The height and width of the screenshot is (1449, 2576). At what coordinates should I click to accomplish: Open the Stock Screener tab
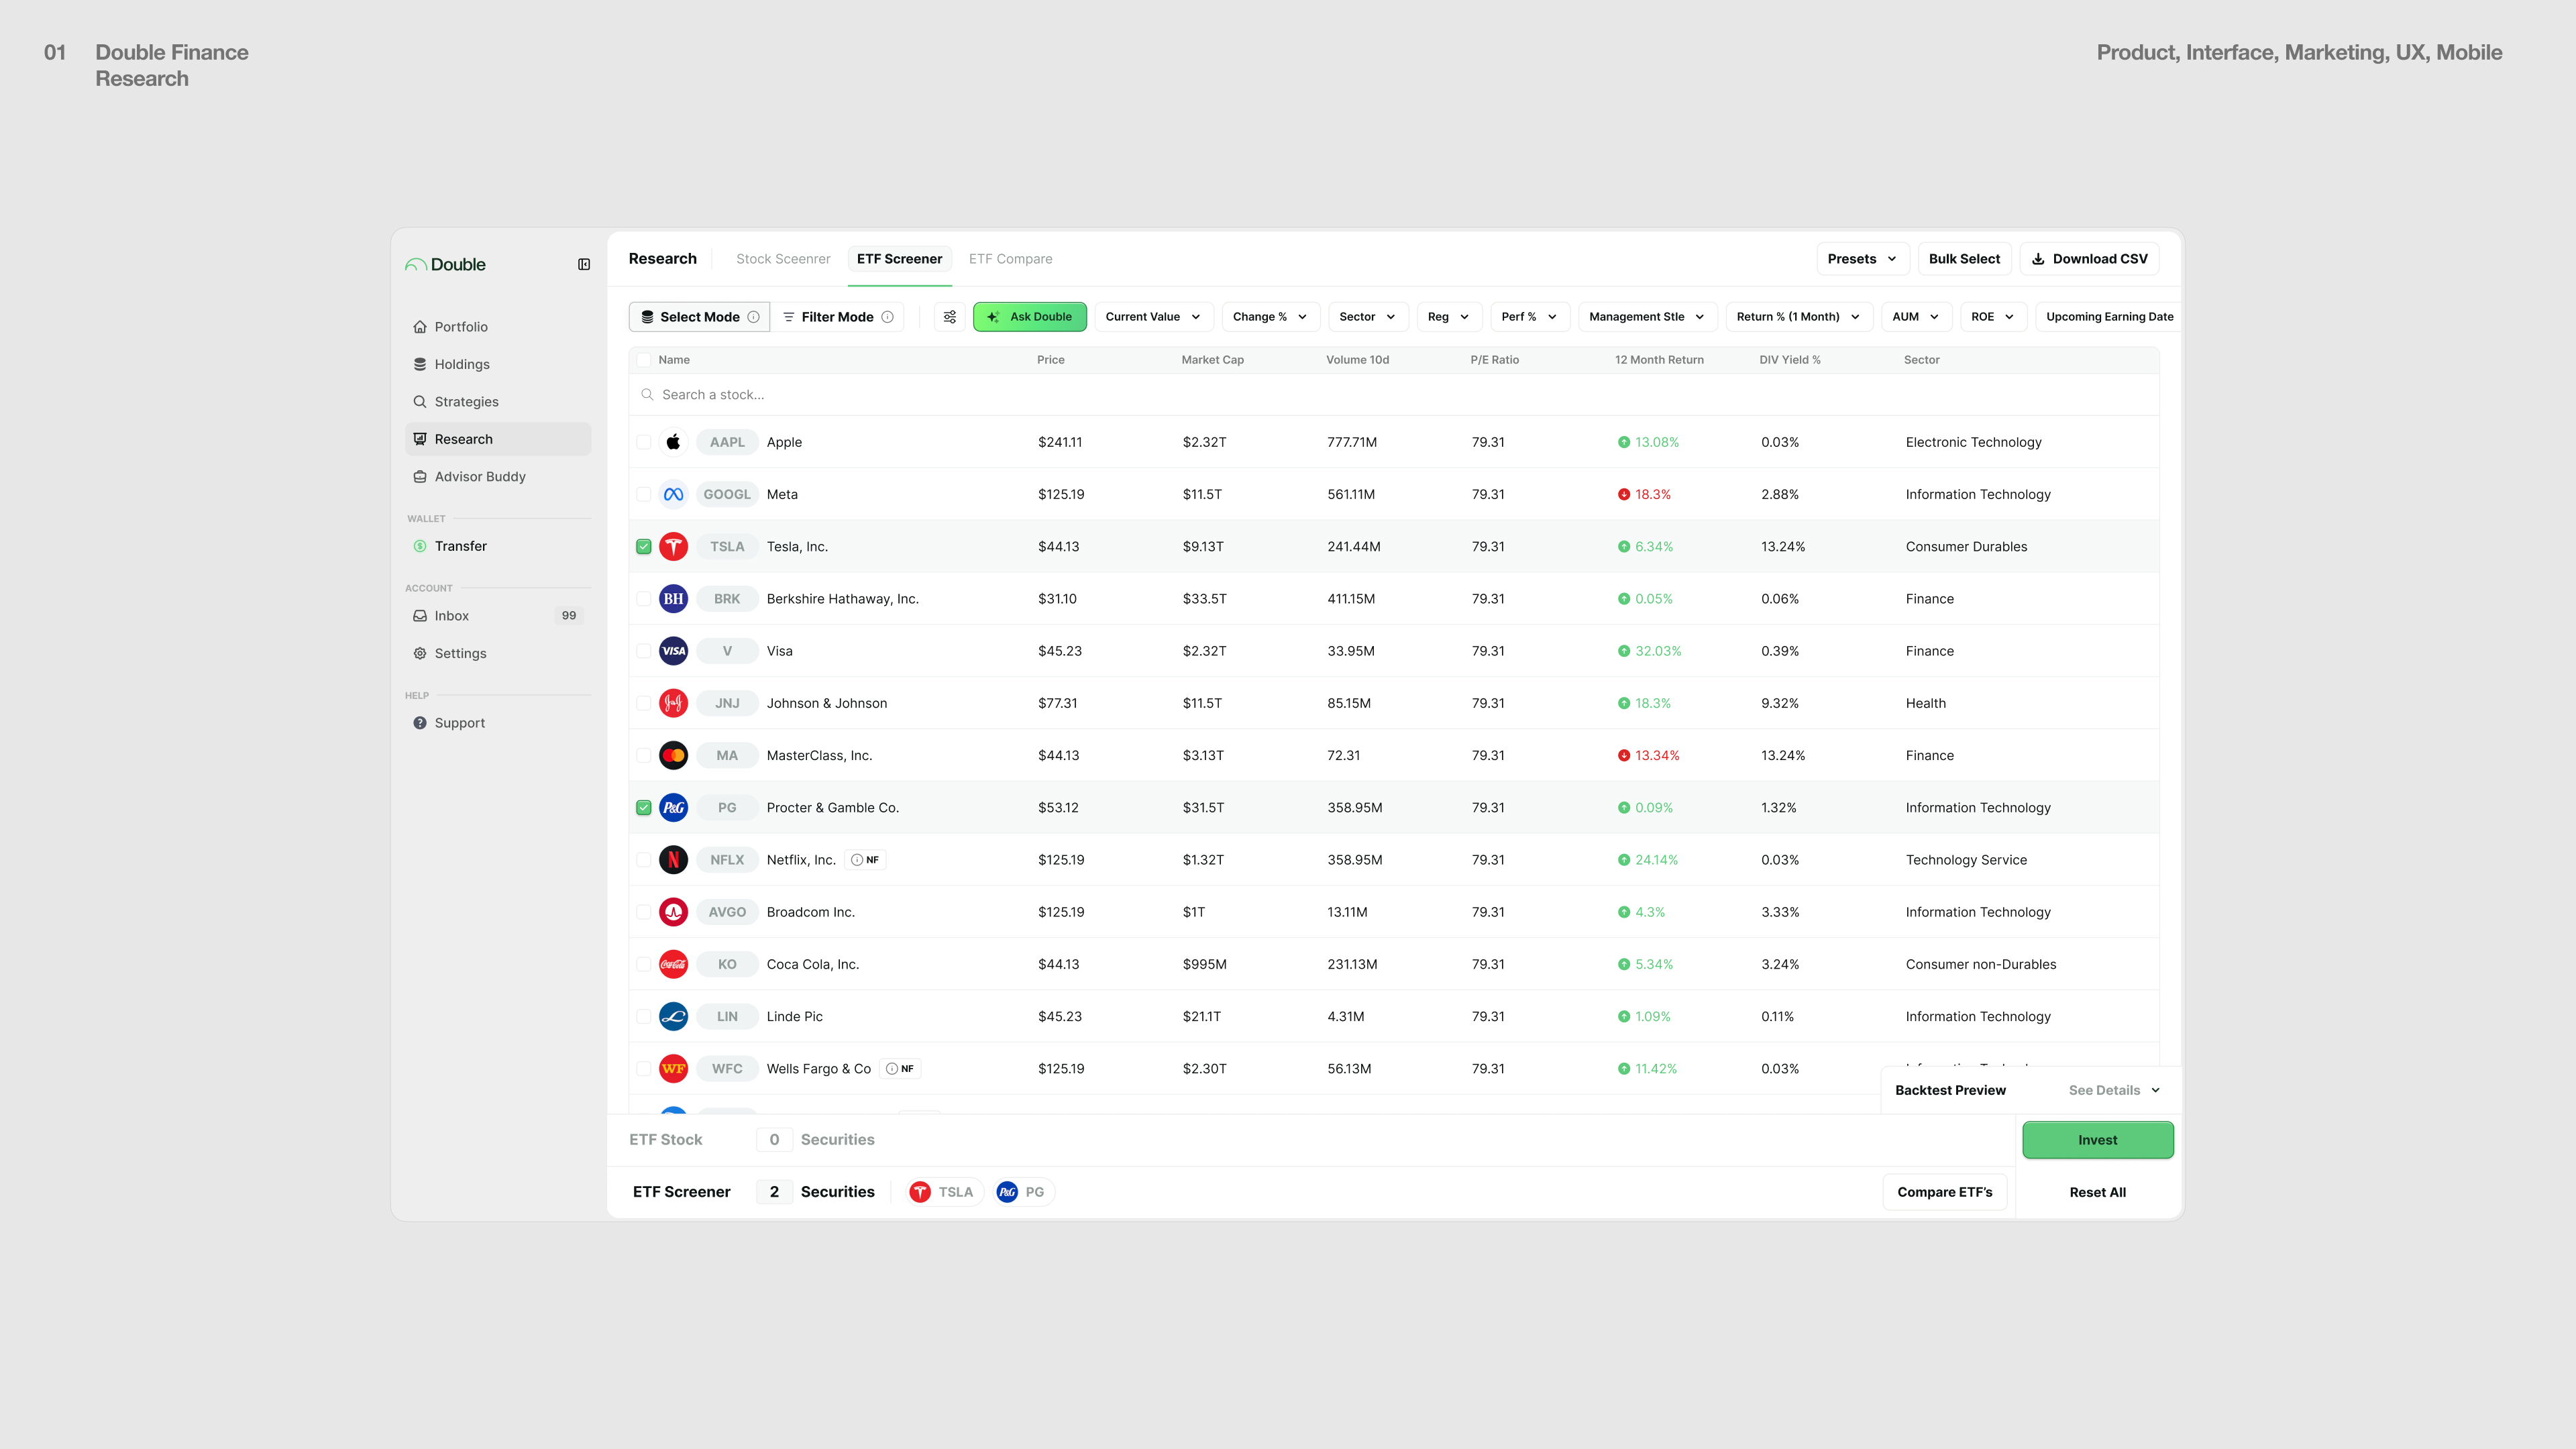[783, 259]
